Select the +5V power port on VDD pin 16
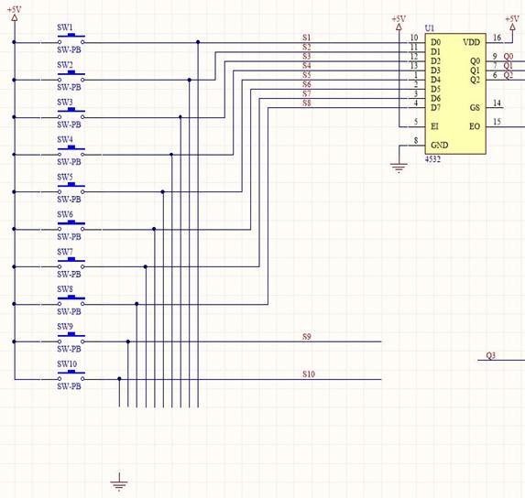Viewport: 525px width, 498px height. pyautogui.click(x=512, y=23)
